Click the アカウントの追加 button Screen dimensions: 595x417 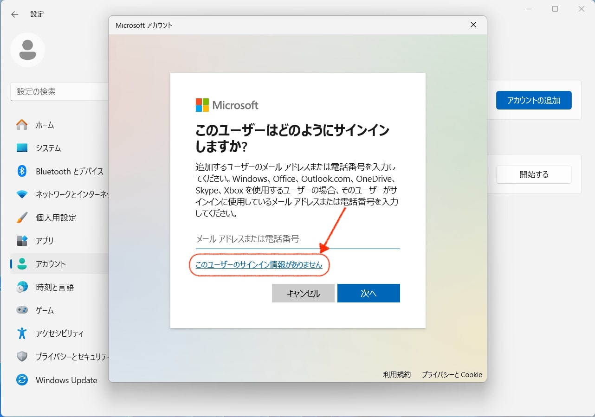[x=534, y=100]
